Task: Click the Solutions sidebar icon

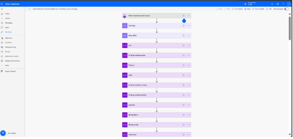Action: coord(2,43)
